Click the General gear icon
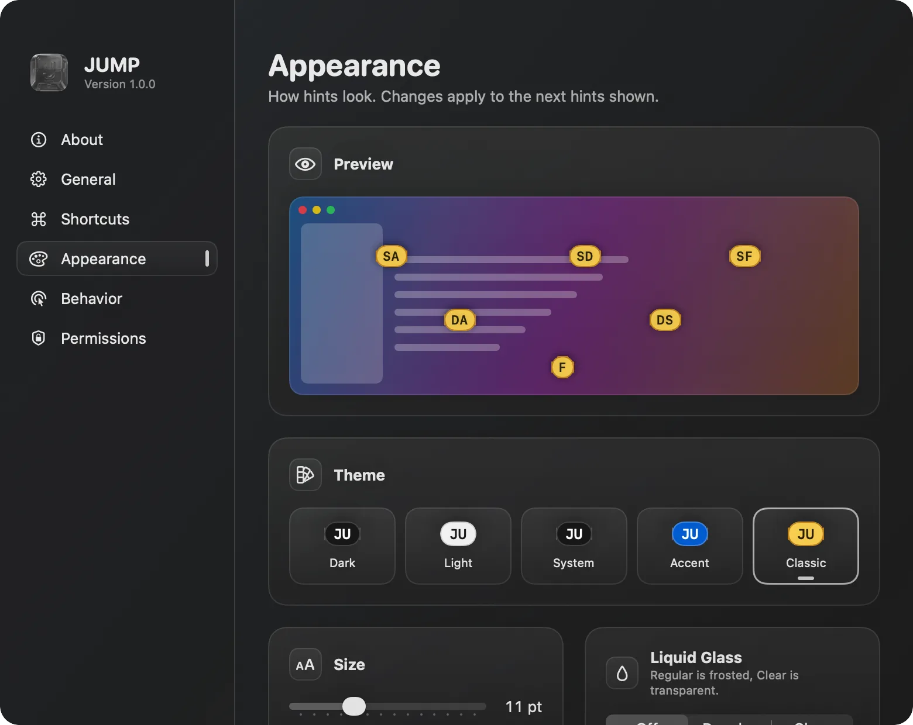The height and width of the screenshot is (725, 913). point(39,179)
